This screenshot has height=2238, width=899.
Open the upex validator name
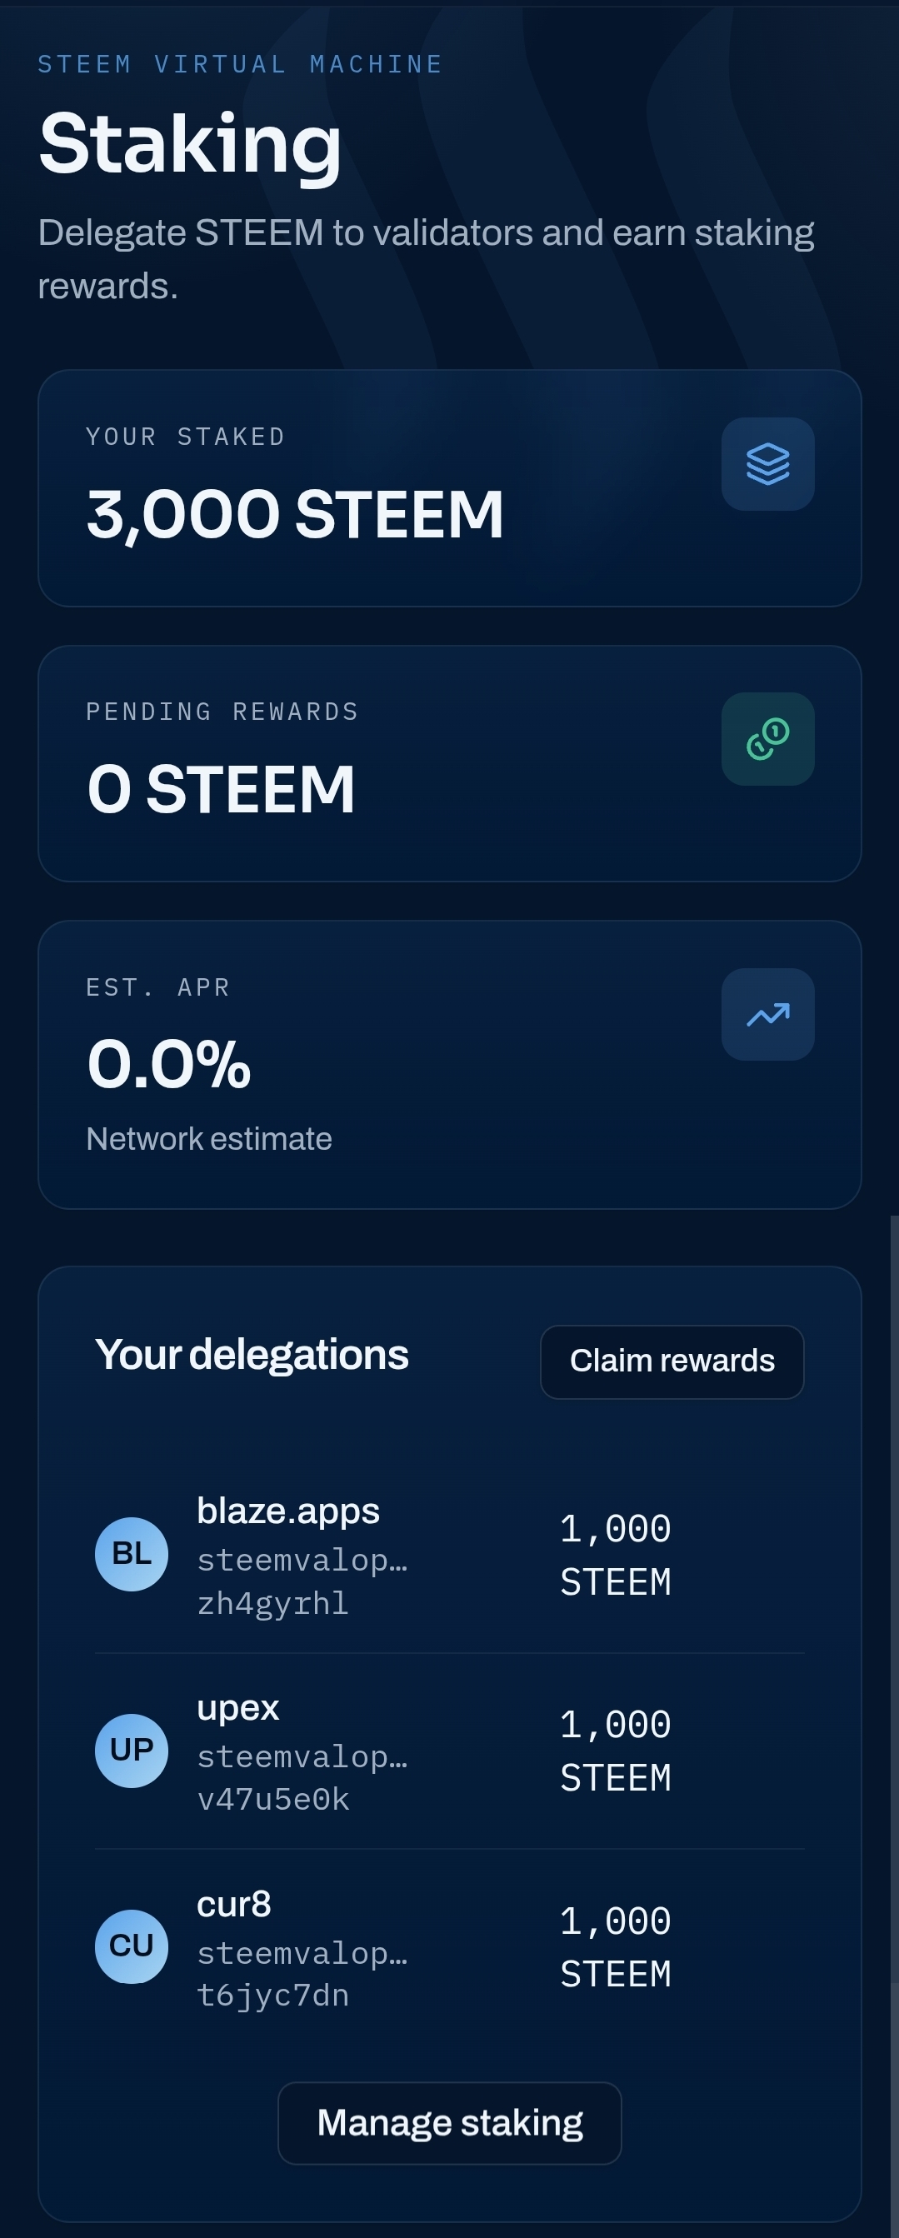tap(238, 1707)
